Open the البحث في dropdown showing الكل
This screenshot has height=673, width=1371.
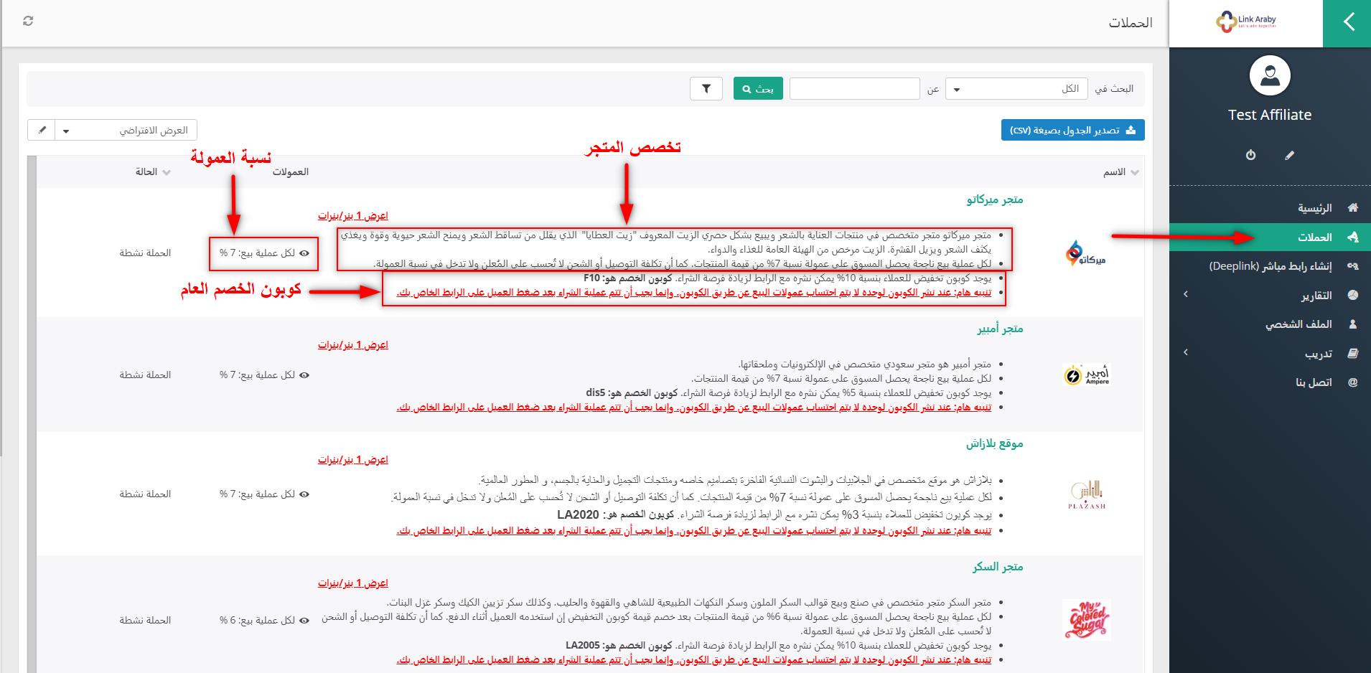pyautogui.click(x=1016, y=89)
